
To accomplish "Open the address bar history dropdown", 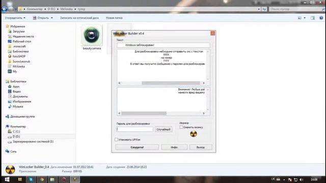I will point(259,9).
